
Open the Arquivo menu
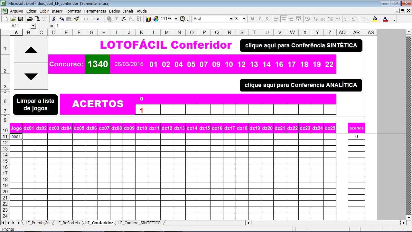tap(16, 11)
